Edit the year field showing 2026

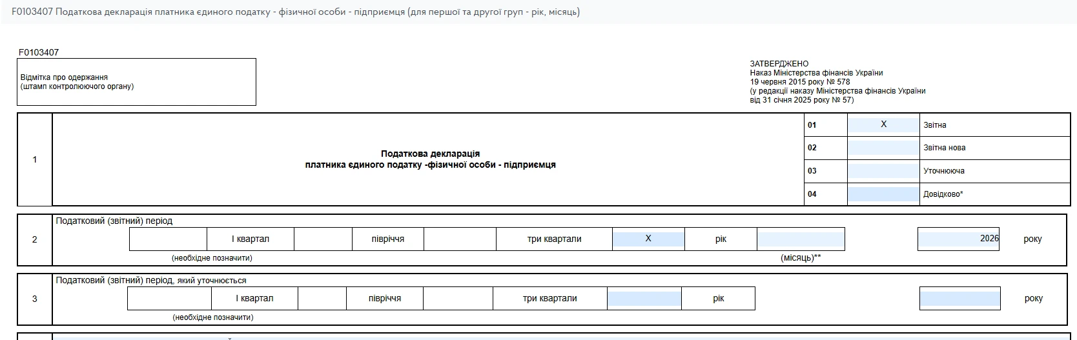coord(958,239)
